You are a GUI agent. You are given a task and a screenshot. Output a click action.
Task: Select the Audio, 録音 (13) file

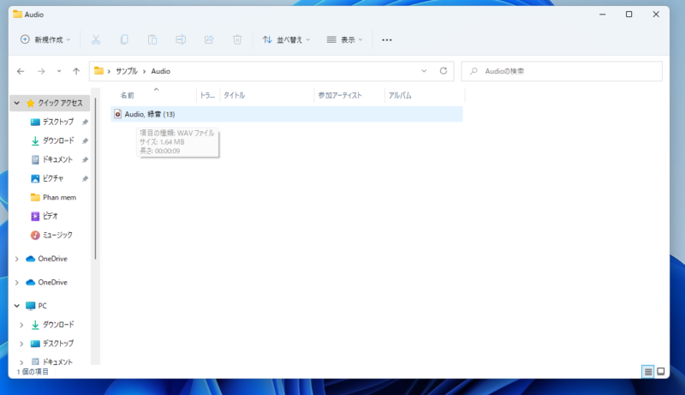(287, 114)
